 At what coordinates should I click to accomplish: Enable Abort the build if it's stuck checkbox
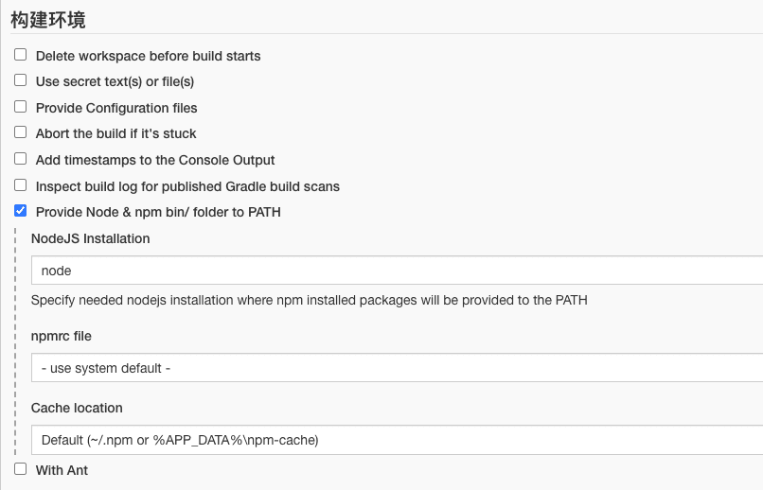point(21,132)
